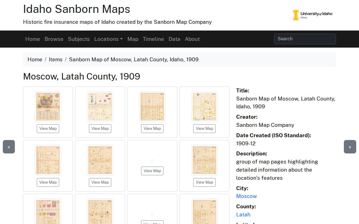Screen dimensions: 359x224
Task: Open Home in the navigation bar
Action: tap(33, 39)
